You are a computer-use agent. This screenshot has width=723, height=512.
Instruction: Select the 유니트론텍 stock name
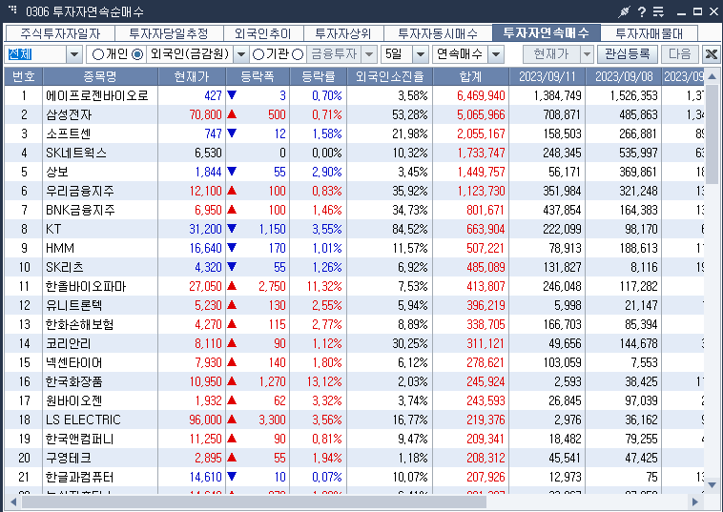[x=73, y=305]
